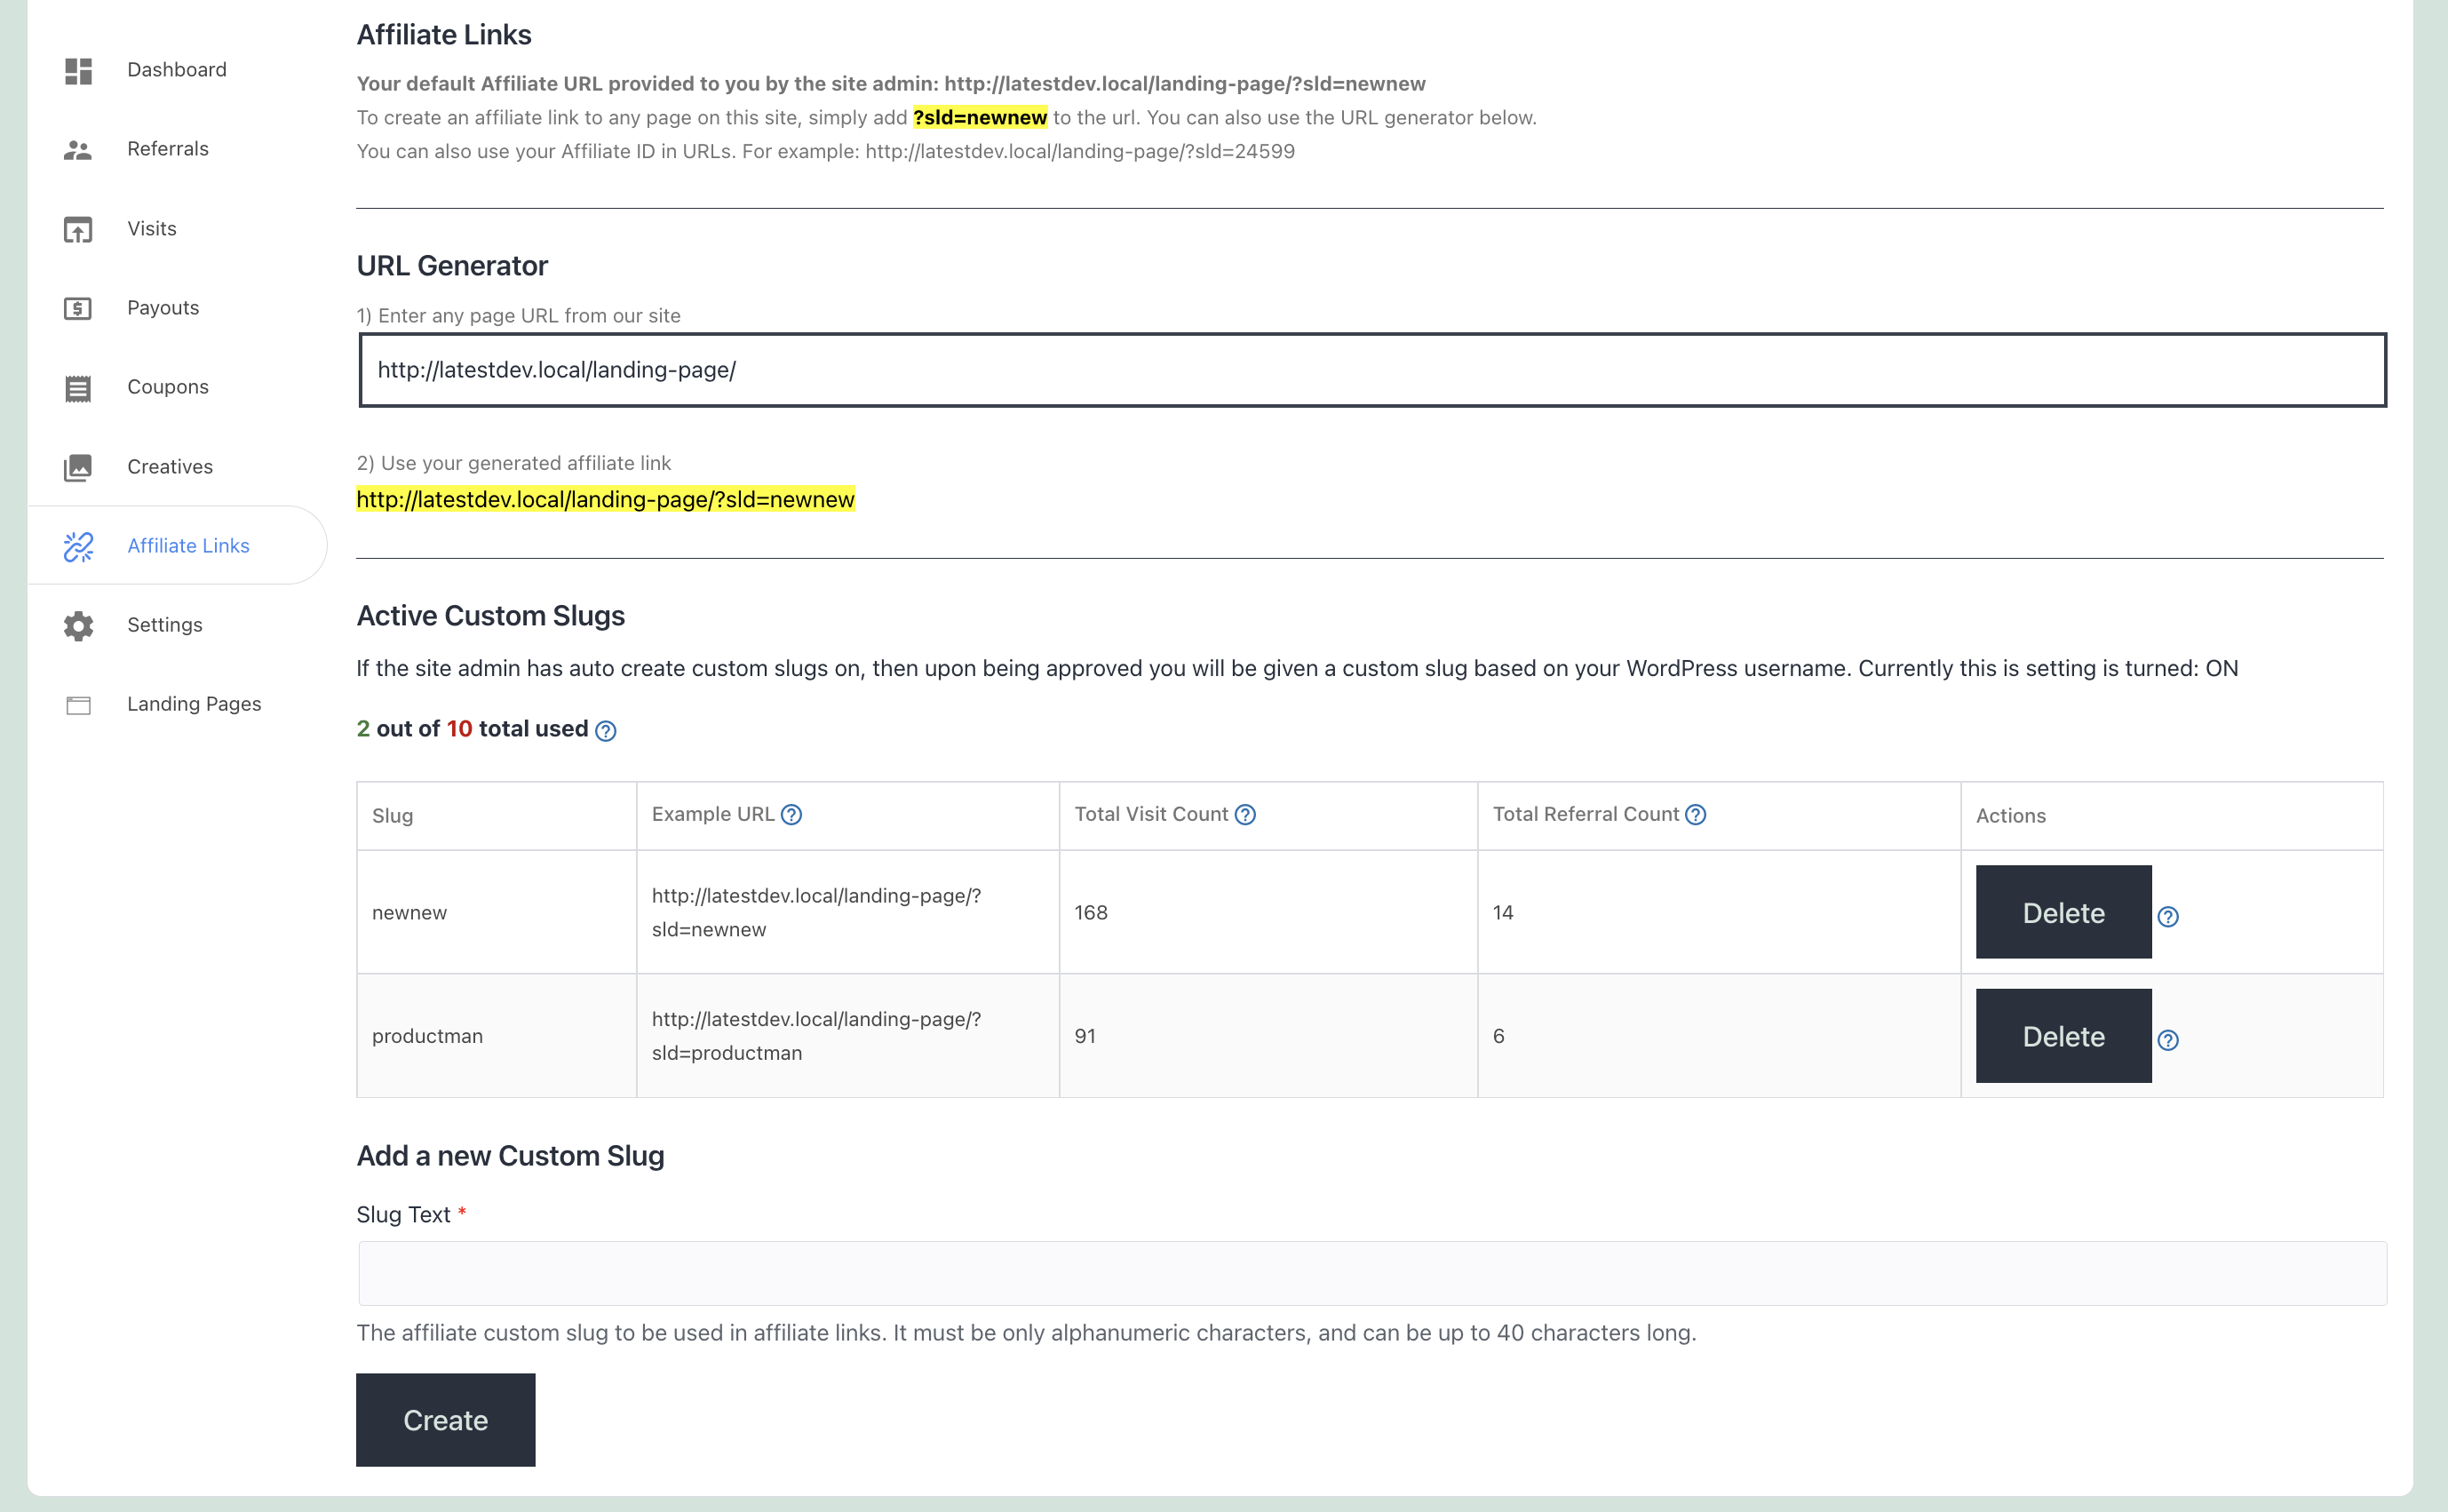Delete the newnew custom slug
Viewport: 2448px width, 1512px height.
(x=2063, y=912)
